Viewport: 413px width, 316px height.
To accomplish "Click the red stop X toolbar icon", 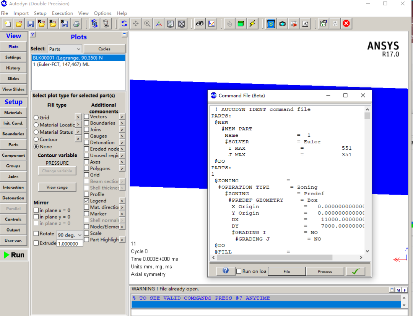I will pos(346,24).
